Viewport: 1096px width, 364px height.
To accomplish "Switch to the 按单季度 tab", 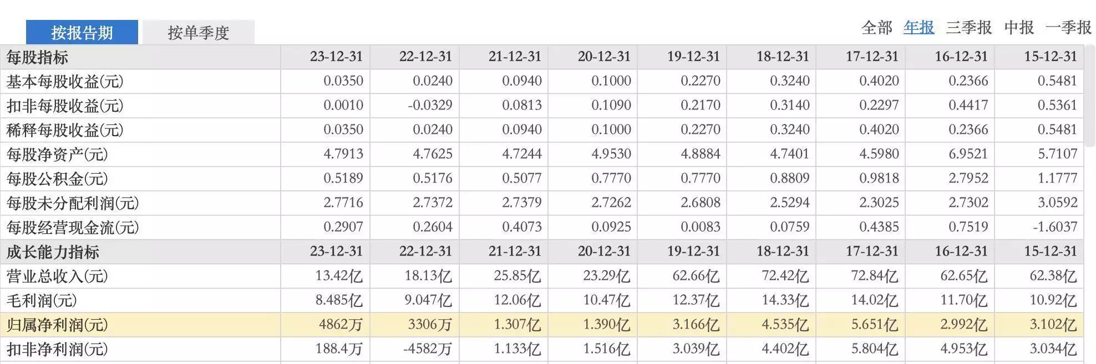I will (199, 32).
